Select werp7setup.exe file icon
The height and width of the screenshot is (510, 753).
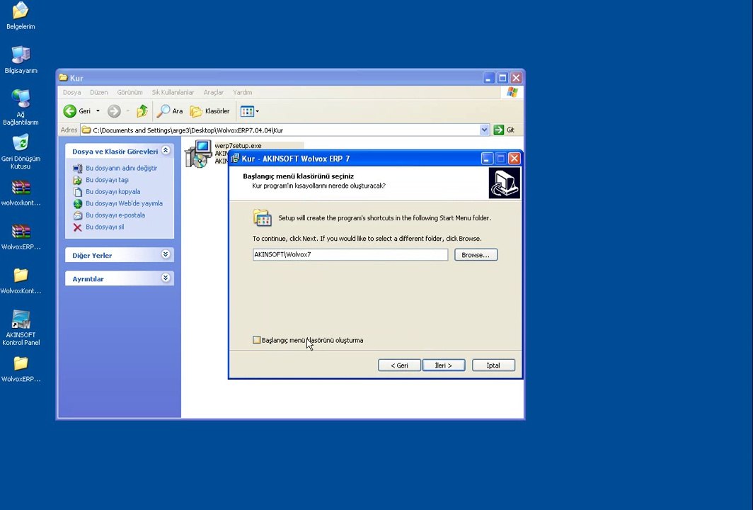tap(198, 153)
